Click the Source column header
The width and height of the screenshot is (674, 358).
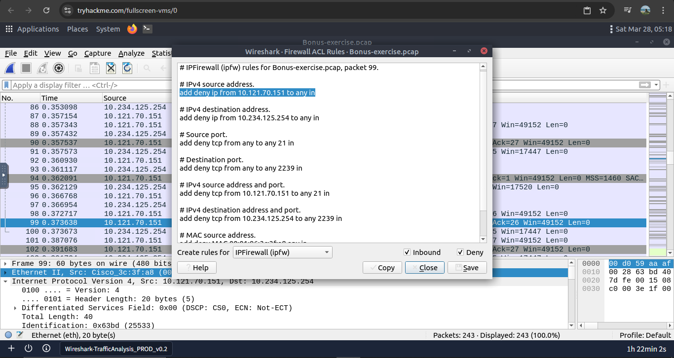coord(137,98)
